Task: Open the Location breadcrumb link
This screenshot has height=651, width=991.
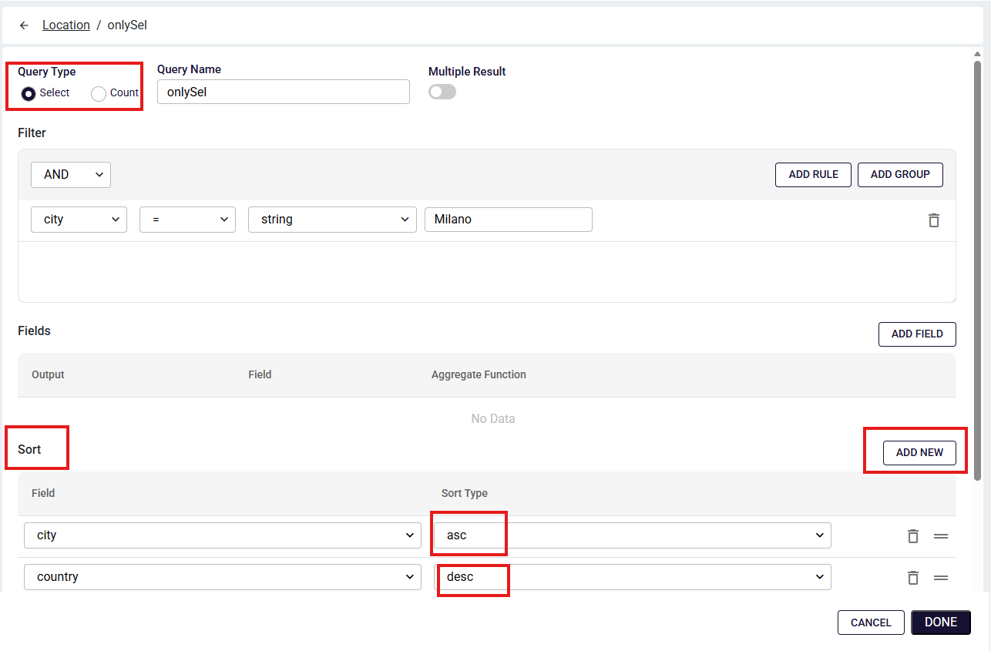Action: 66,25
